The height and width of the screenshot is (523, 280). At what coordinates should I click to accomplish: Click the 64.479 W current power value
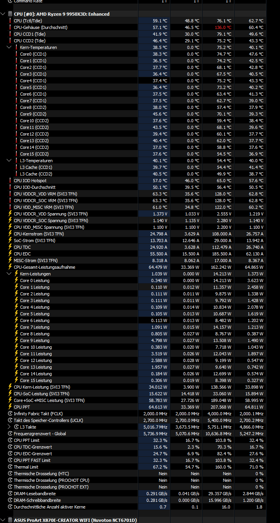(x=158, y=267)
